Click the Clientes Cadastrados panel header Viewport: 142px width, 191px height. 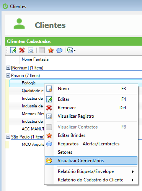point(73,41)
